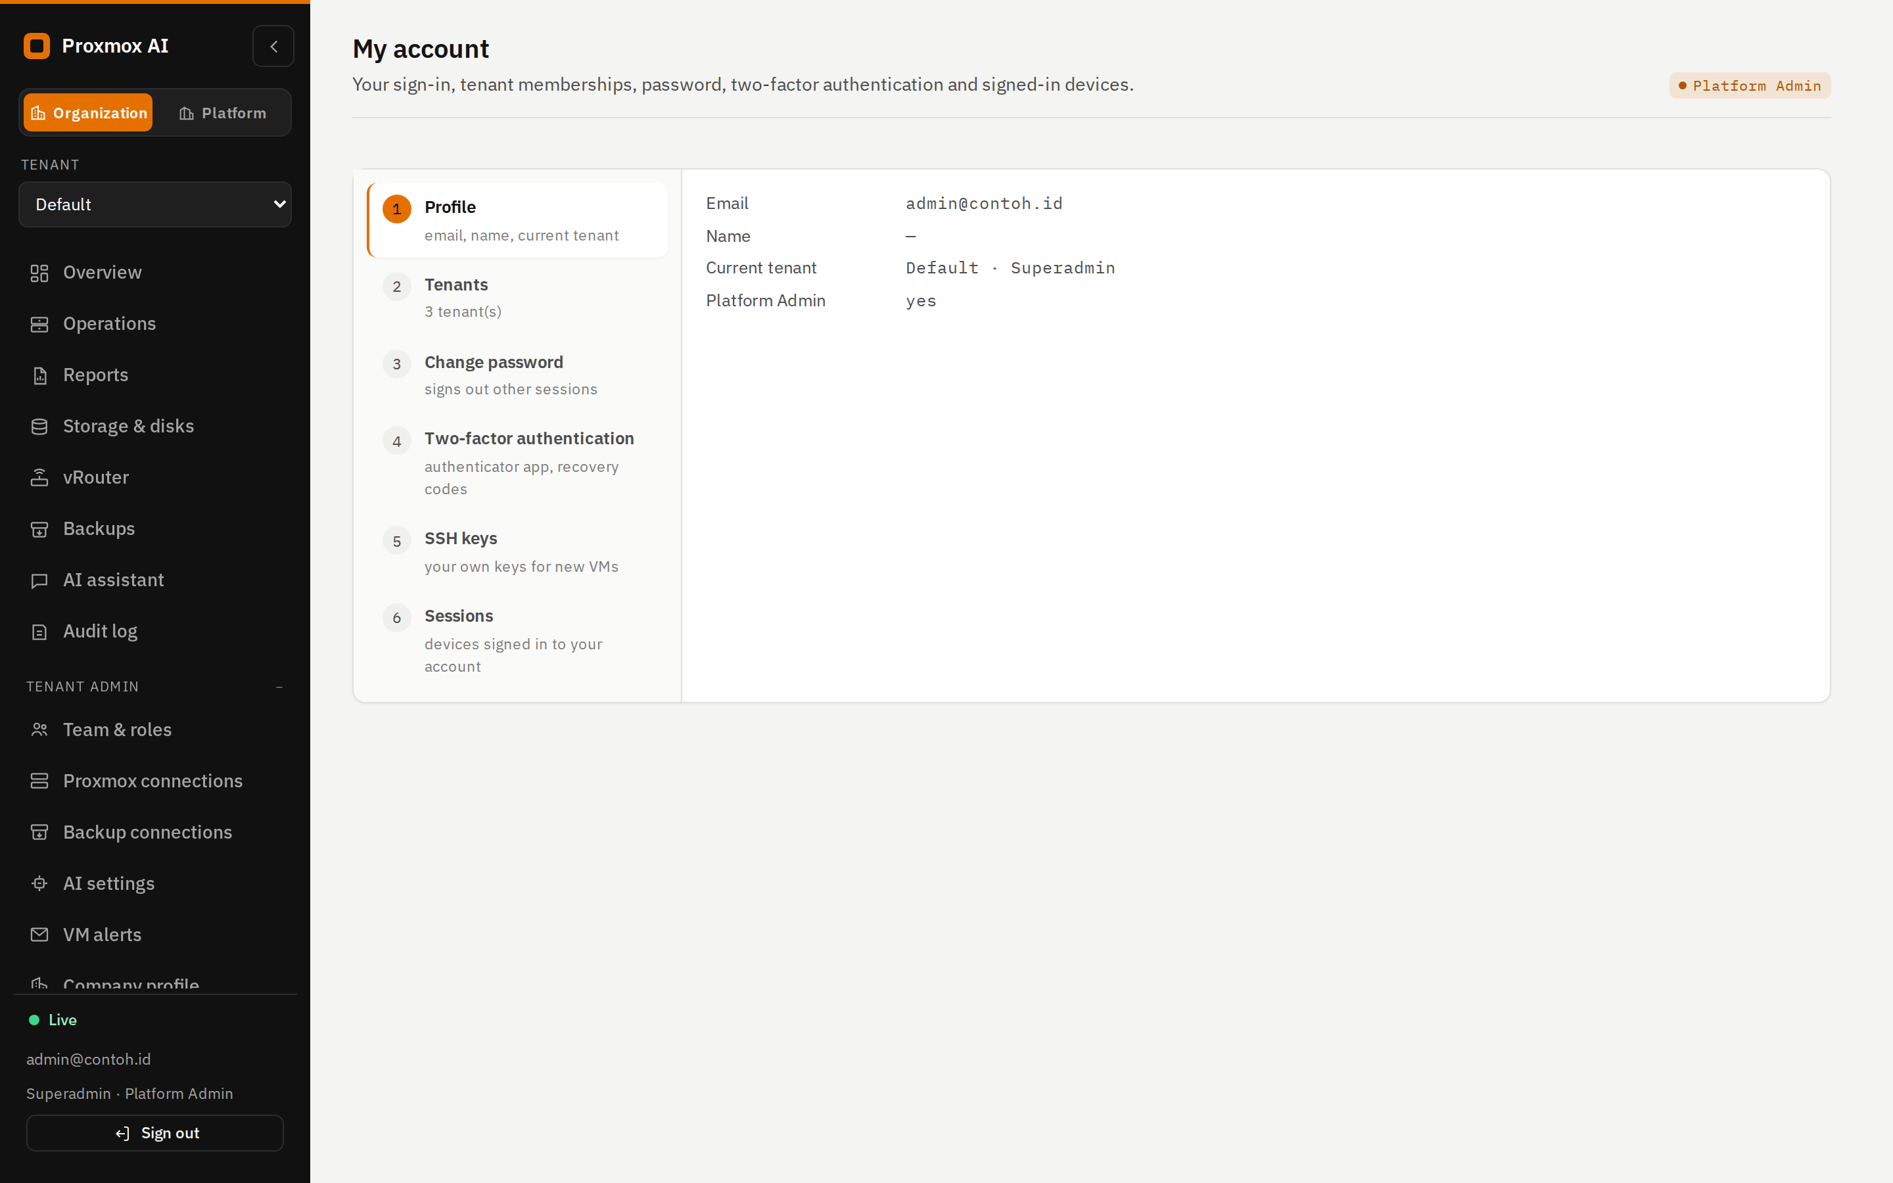Switch to Organization mode
The height and width of the screenshot is (1183, 1893).
pos(88,112)
